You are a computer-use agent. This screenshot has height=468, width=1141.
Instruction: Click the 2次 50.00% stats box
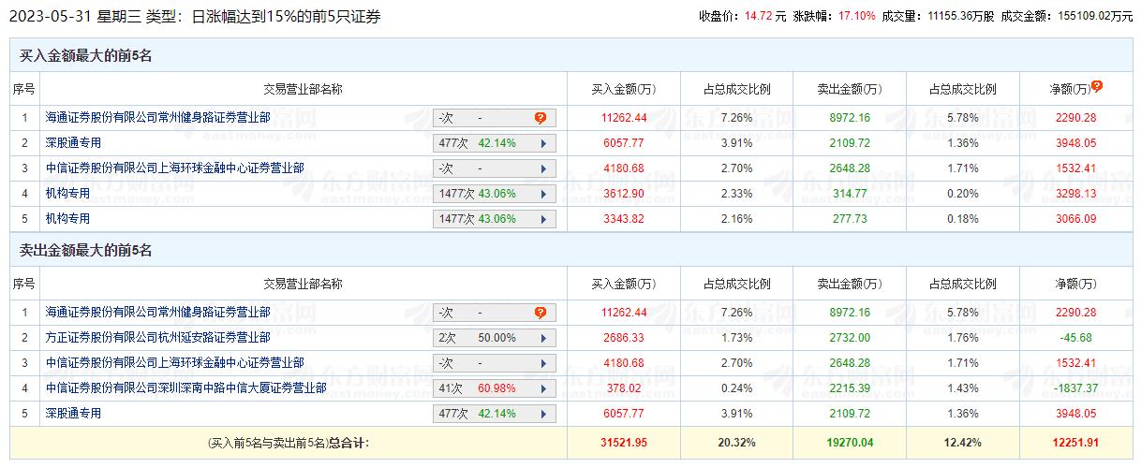click(485, 339)
